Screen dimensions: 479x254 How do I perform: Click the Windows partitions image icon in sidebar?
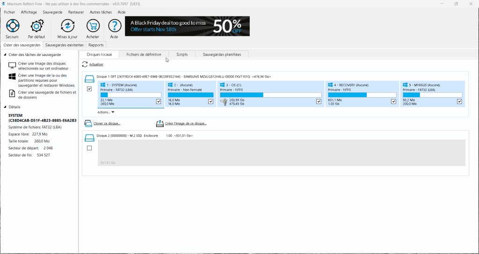[12, 78]
